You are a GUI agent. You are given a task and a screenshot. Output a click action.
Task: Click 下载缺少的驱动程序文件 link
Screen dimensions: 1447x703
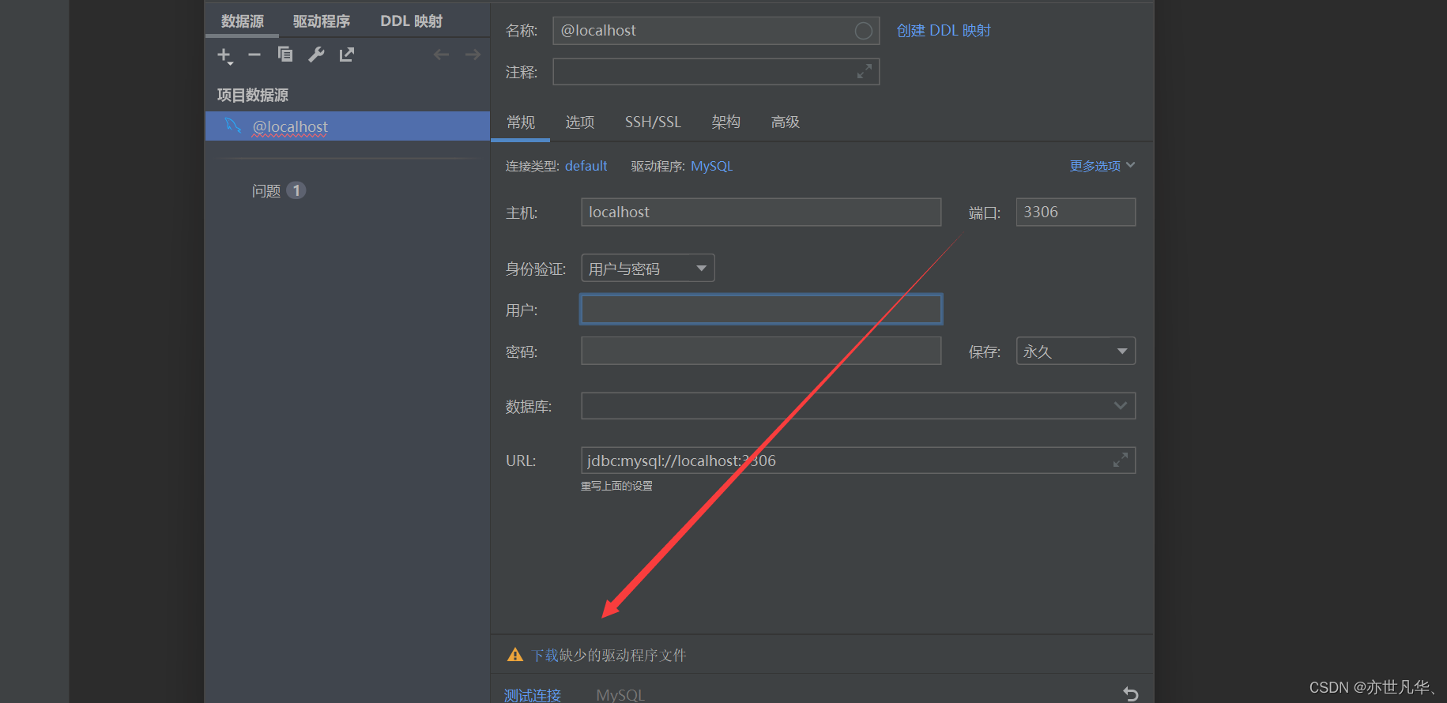[609, 656]
